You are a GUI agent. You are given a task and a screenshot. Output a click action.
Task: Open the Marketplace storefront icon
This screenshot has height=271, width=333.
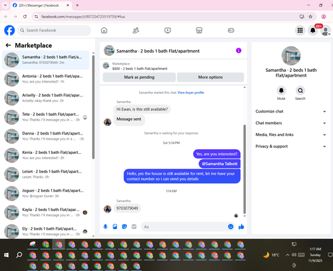tap(199, 31)
